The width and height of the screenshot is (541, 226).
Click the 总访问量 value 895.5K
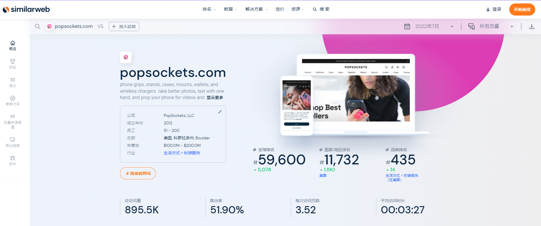(142, 210)
